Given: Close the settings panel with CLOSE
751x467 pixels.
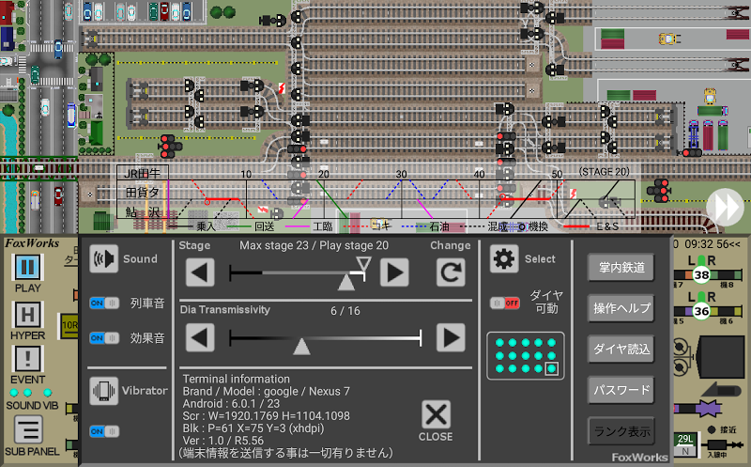Looking at the screenshot, I should (x=436, y=421).
